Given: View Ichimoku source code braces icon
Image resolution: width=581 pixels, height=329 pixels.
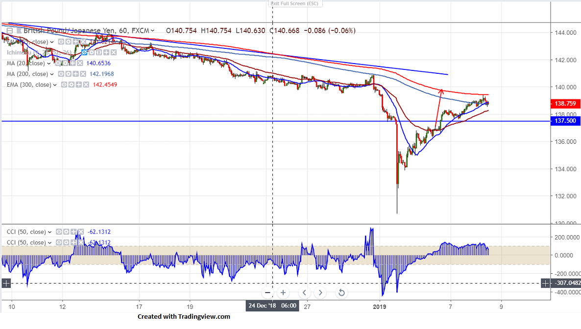Looking at the screenshot, I should point(99,52).
